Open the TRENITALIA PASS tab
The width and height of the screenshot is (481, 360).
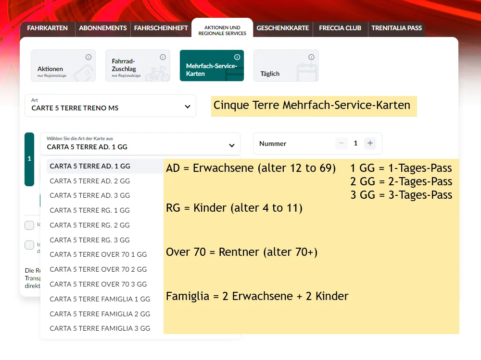click(x=397, y=28)
